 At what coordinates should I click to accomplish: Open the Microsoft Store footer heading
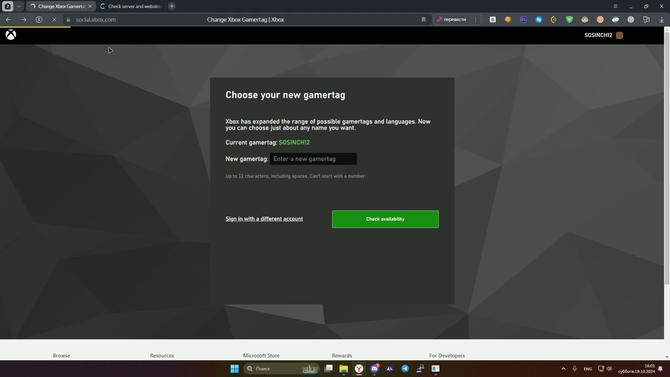(261, 356)
